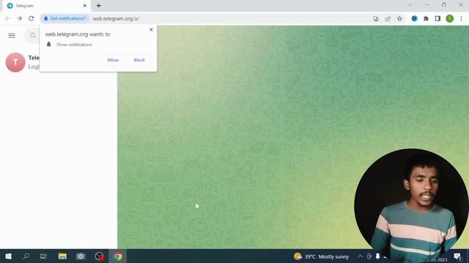469x263 pixels.
Task: Open the 39°C Mostly sunny weather widget
Action: tap(321, 256)
